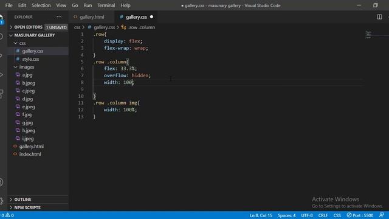Click line number 11 in the gutter
Viewport: 389px width, 219px height.
point(81,103)
